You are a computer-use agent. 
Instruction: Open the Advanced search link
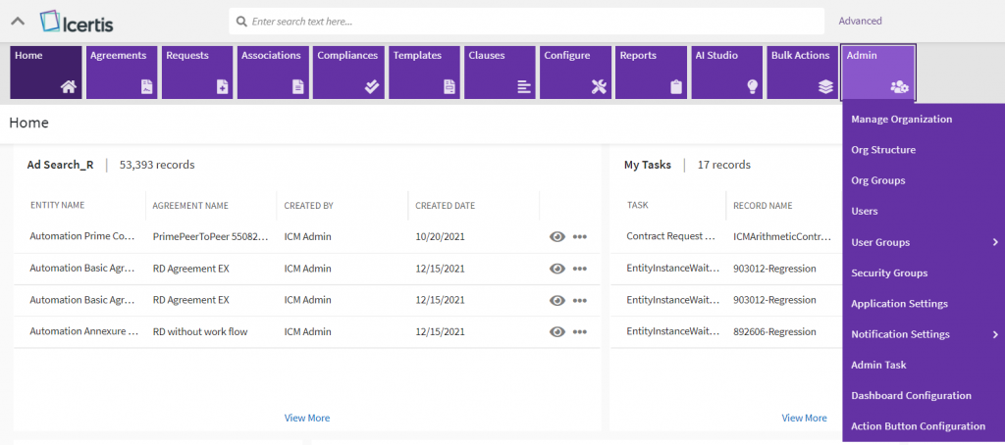coord(860,21)
